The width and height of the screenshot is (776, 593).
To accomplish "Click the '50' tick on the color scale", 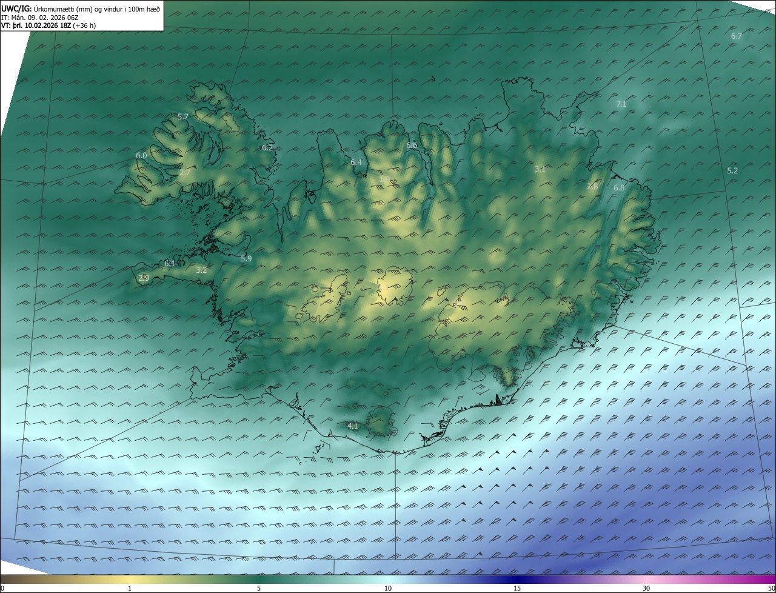I will 771,589.
